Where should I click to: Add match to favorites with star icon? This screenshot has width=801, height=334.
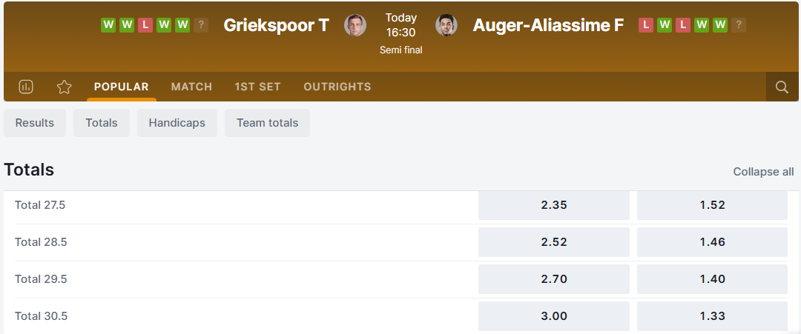pos(65,87)
